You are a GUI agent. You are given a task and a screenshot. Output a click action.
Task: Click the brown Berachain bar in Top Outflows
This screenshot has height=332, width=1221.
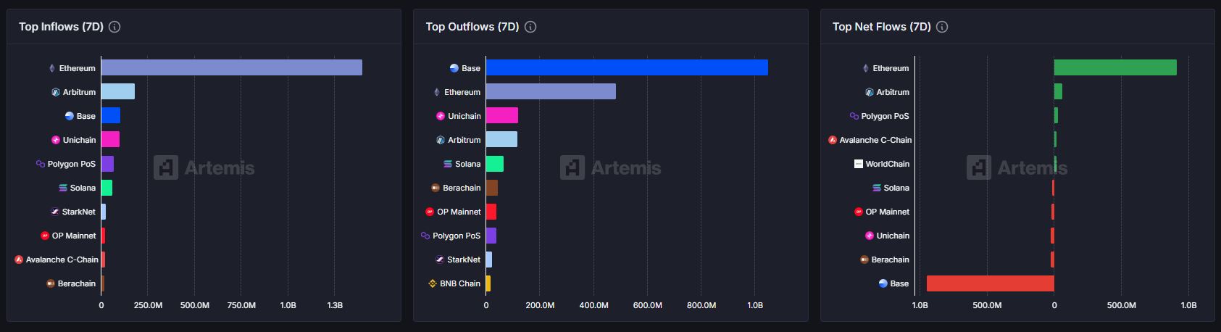tap(492, 187)
